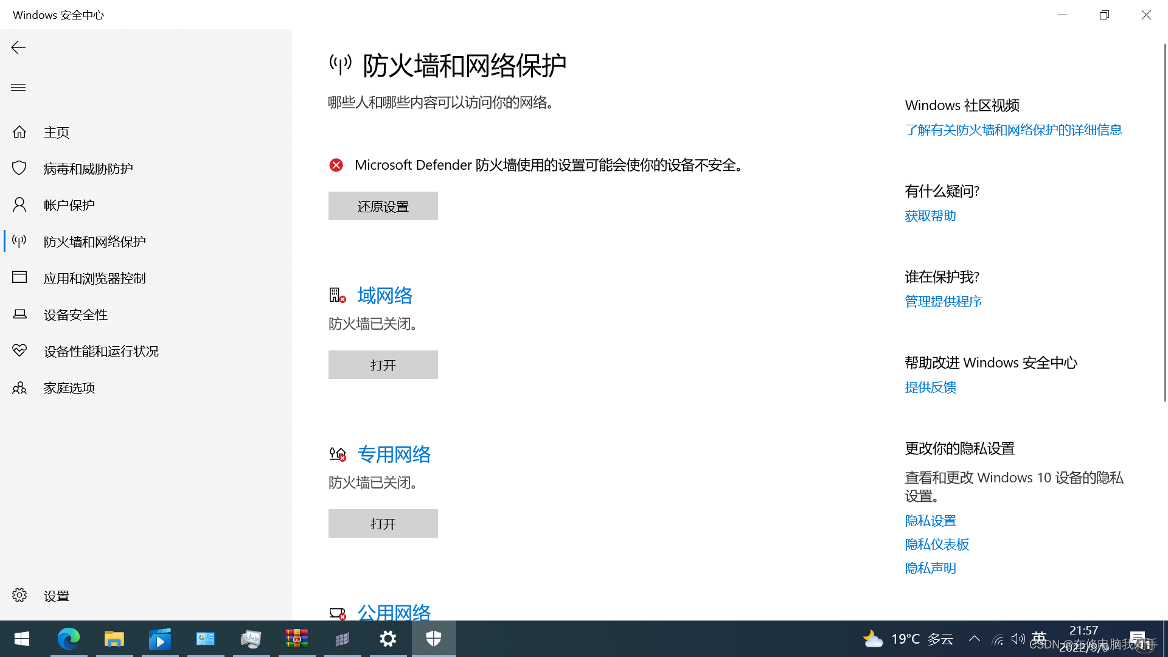The height and width of the screenshot is (657, 1168).
Task: Turn on the 域网络 firewall with 打开
Action: point(383,364)
